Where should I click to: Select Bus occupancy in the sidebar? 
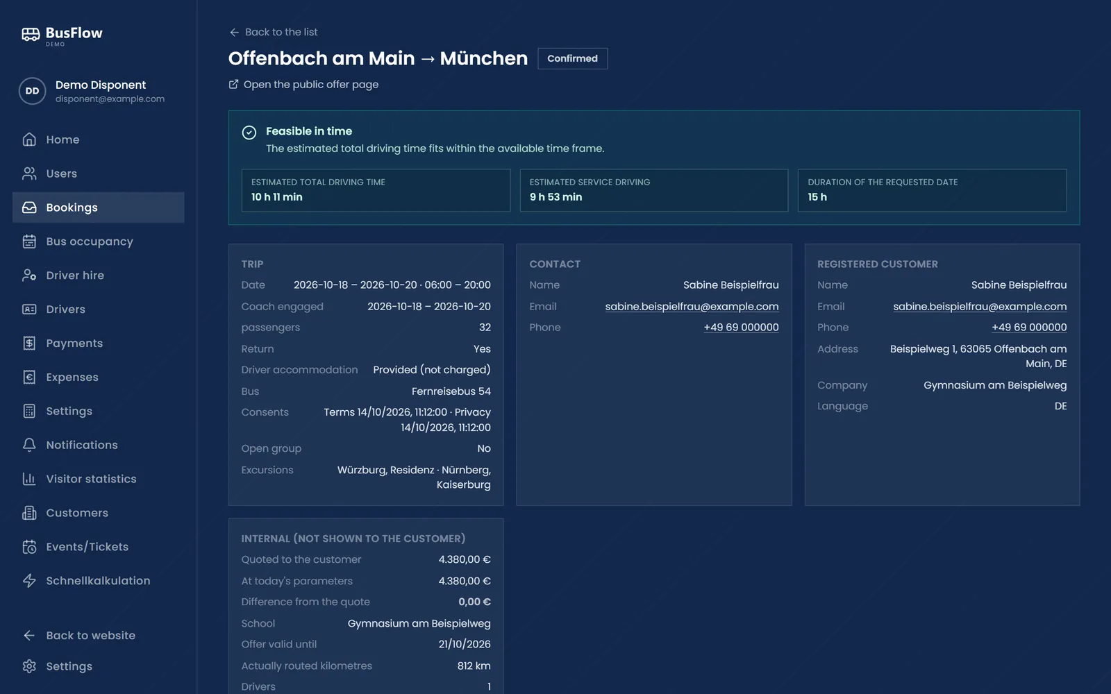coord(98,242)
